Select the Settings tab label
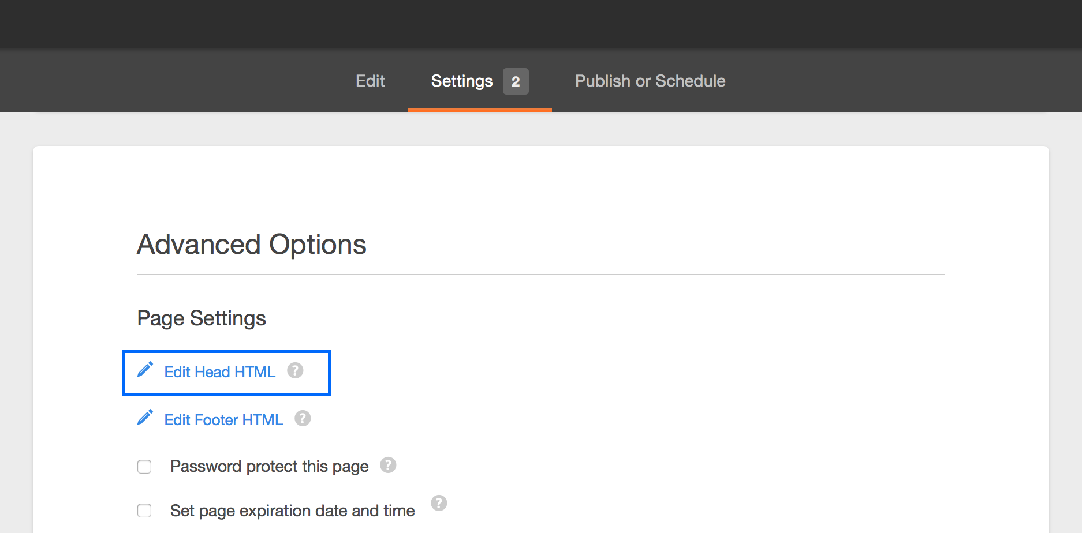 (x=462, y=81)
